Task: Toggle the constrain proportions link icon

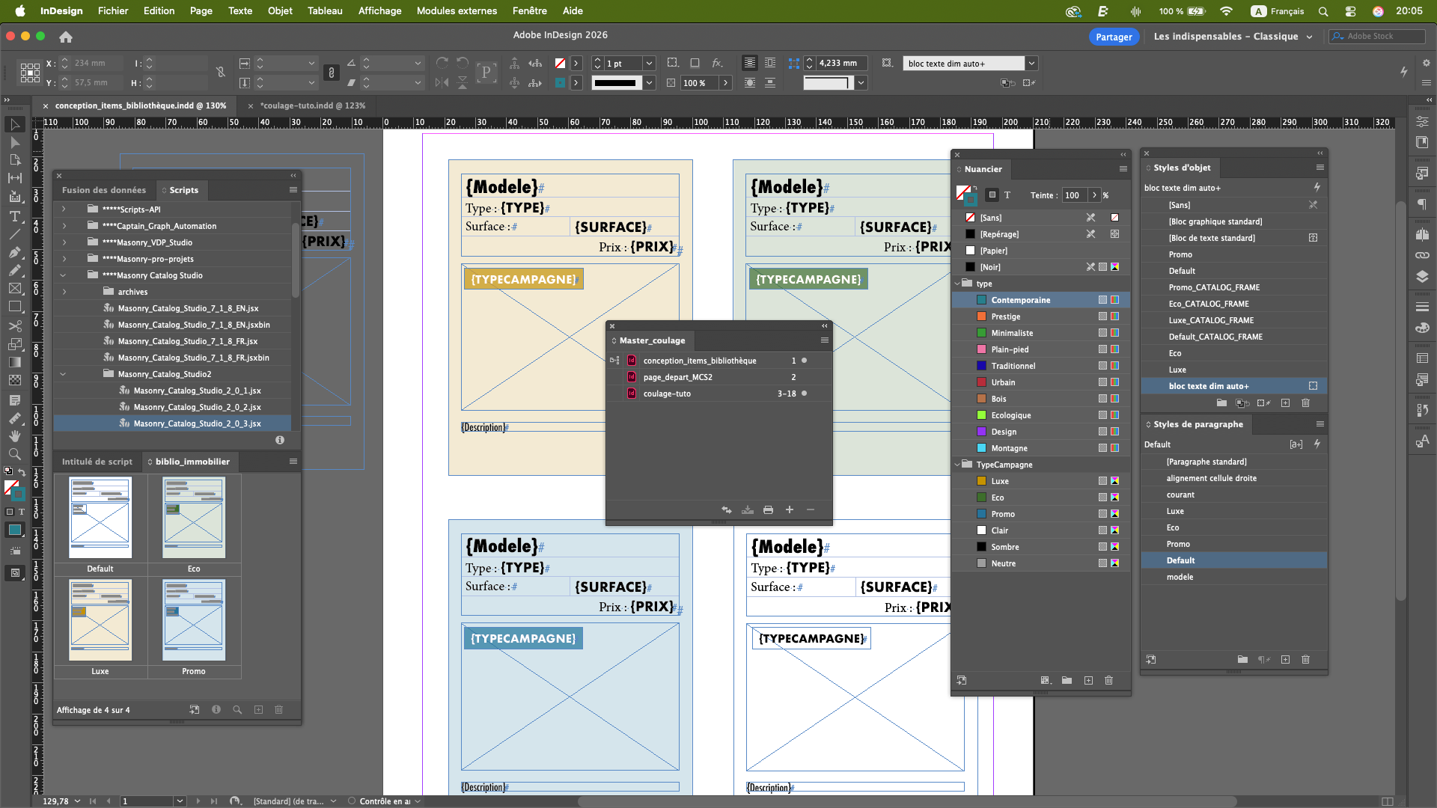Action: (221, 73)
